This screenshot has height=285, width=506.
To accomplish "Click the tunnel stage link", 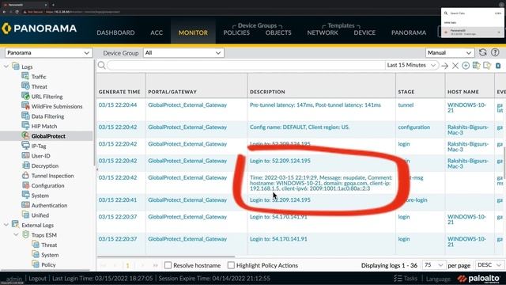I will point(406,104).
